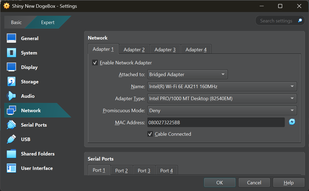Screen dimensions: 309x191
Task: Open the Shared Folders folder icon
Action: (12, 154)
